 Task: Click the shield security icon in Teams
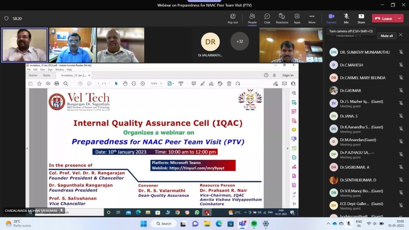[6, 19]
